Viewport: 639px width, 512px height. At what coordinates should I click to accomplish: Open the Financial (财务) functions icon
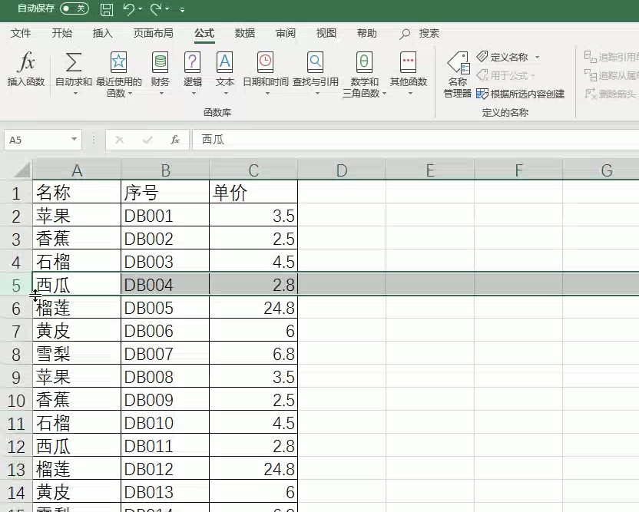[160, 63]
